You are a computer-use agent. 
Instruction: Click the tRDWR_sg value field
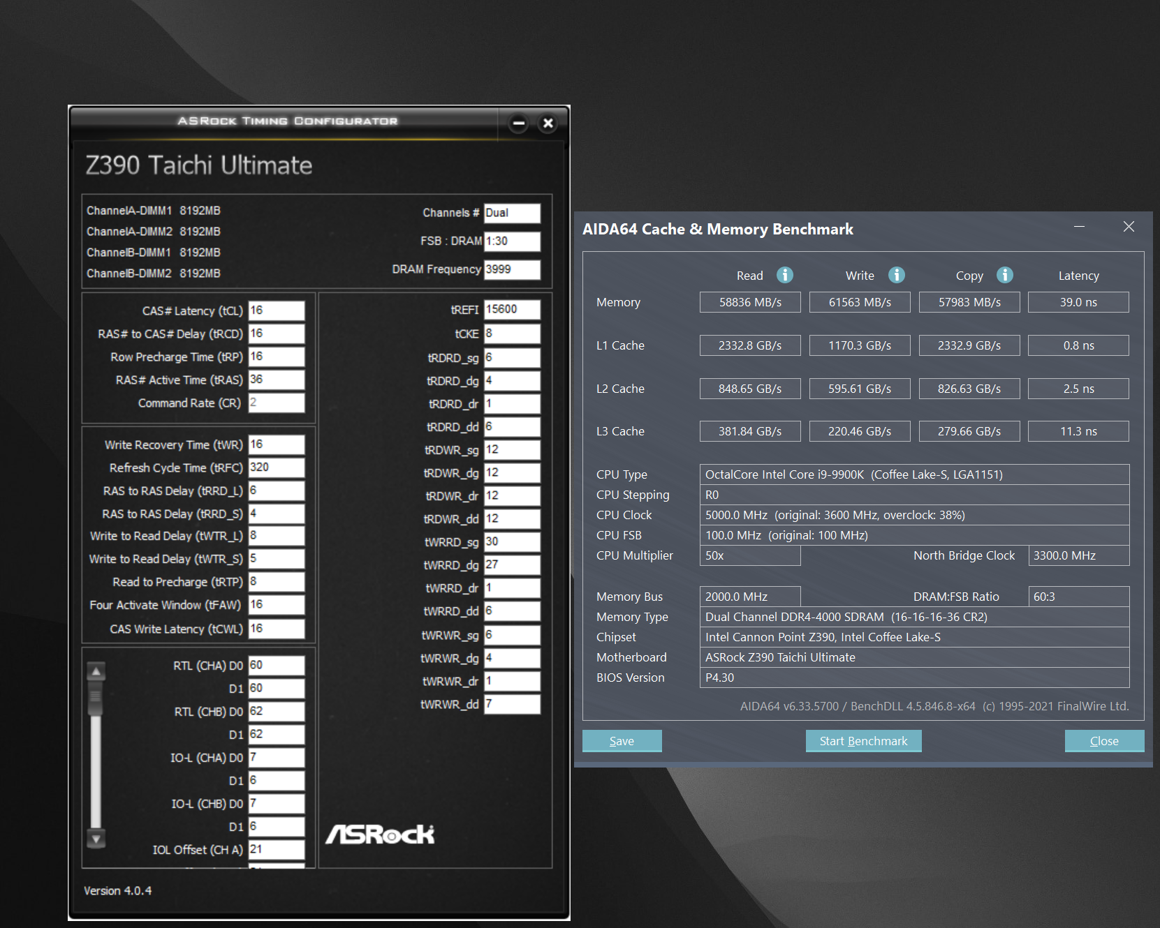[513, 450]
